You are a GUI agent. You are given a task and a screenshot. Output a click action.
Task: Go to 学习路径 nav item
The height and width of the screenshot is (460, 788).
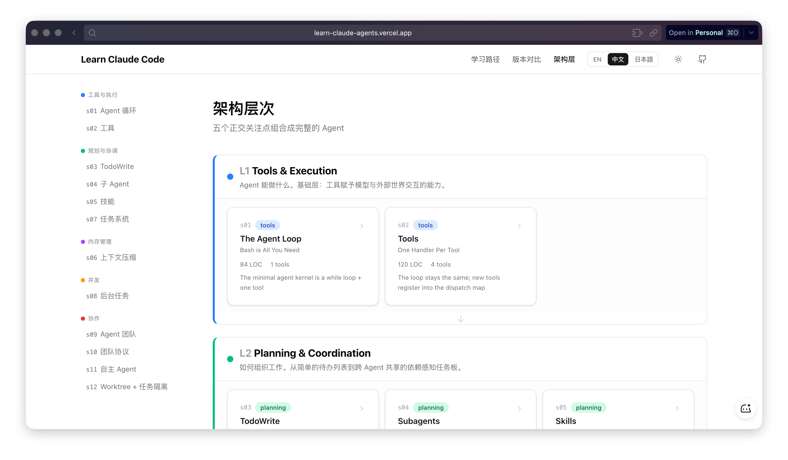click(485, 59)
